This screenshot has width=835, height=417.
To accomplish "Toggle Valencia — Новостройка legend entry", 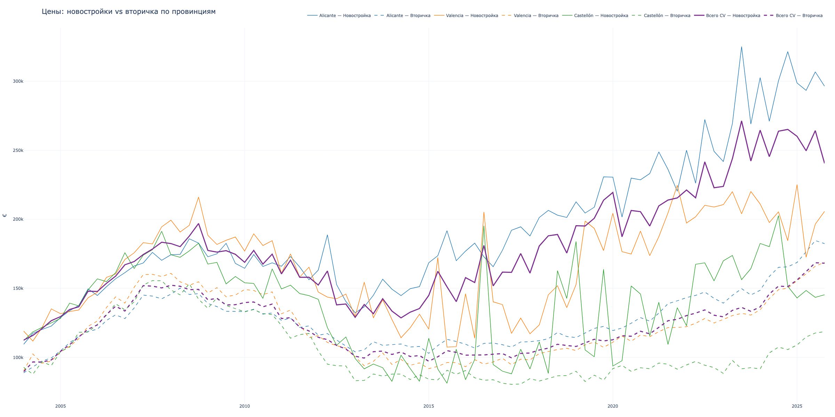I will [472, 16].
